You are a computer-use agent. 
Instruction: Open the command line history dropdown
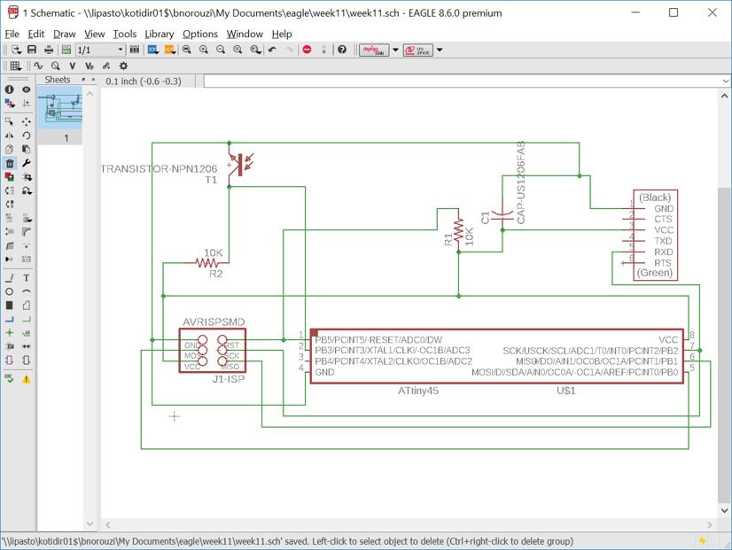click(x=726, y=81)
